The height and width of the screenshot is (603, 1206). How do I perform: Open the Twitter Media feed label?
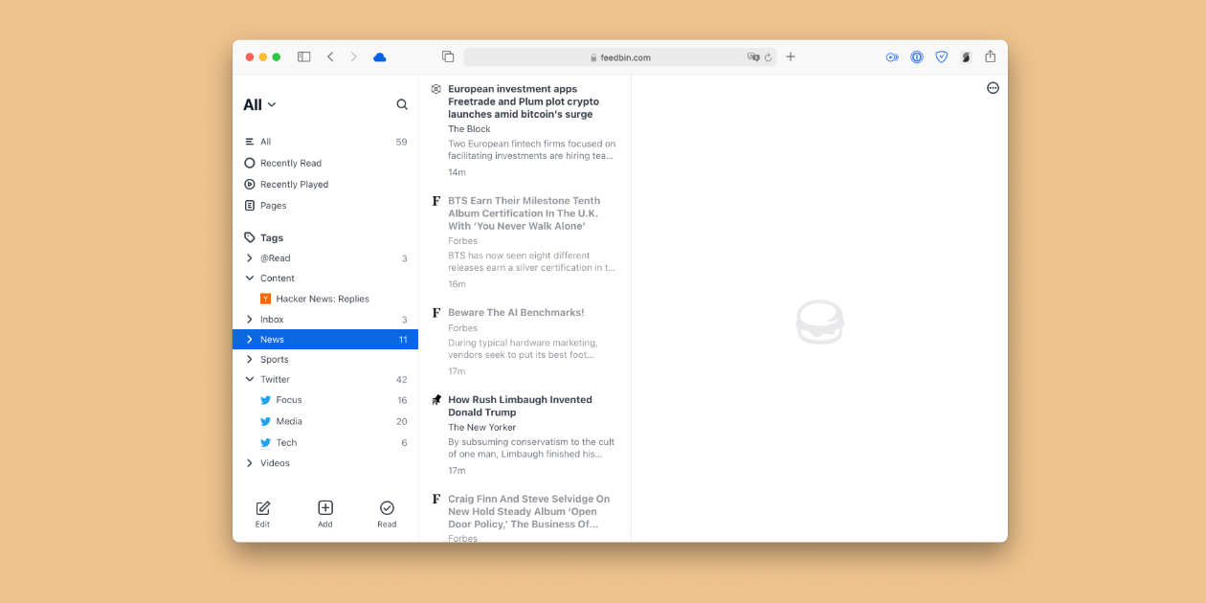coord(289,421)
